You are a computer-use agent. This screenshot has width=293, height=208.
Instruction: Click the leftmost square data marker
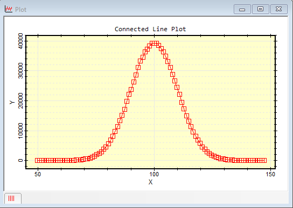coord(37,160)
